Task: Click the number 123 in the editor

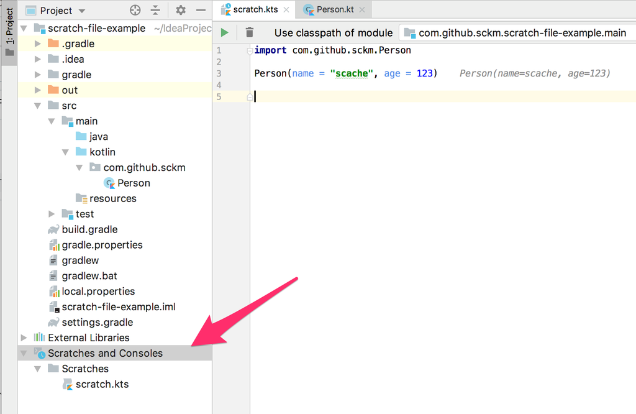Action: tap(425, 73)
